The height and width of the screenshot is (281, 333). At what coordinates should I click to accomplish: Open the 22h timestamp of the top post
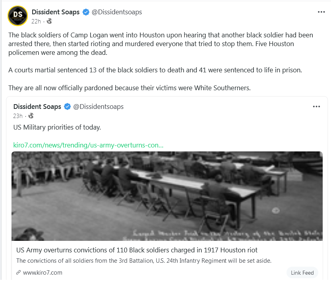36,21
